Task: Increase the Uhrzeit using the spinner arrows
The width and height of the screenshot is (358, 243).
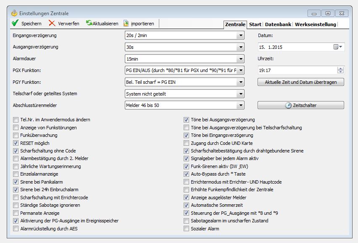Action: (x=340, y=69)
